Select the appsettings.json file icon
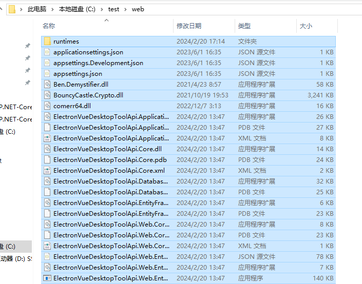 click(x=47, y=73)
